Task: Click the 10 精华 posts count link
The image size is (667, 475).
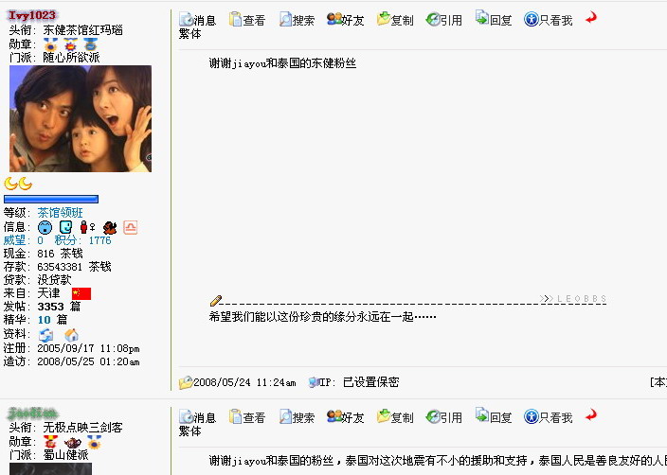Action: 45,320
